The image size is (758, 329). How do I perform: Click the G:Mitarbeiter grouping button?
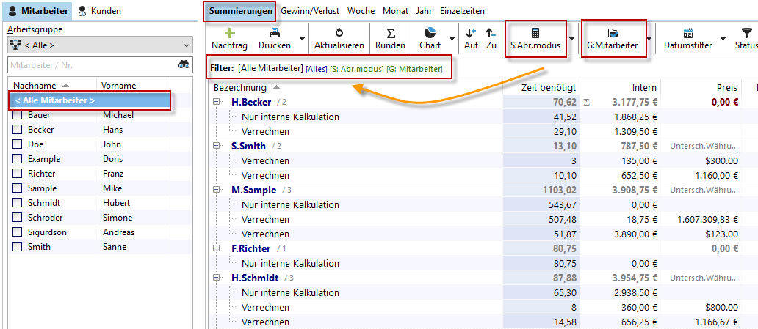[x=611, y=39]
